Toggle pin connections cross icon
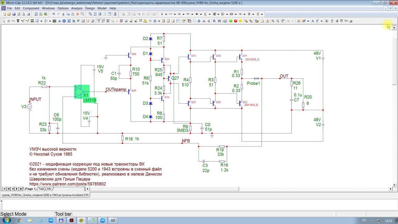 (150, 21)
